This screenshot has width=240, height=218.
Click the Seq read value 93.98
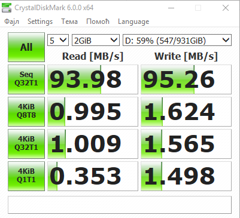click(x=93, y=79)
